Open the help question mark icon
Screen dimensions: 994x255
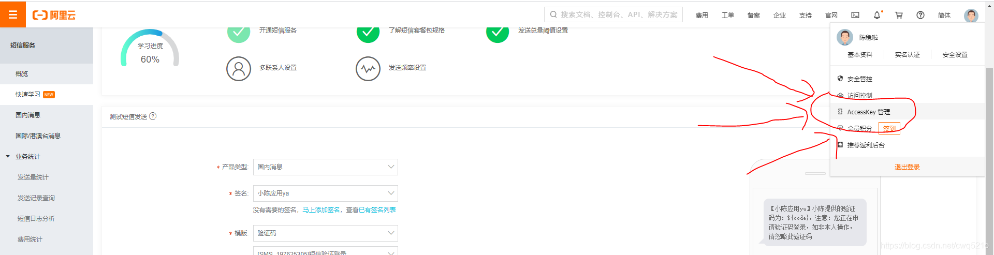[x=920, y=15]
